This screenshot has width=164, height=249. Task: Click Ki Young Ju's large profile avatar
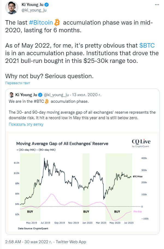12,8
